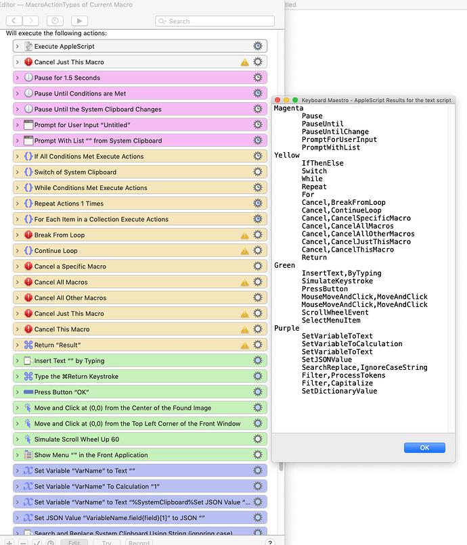Image resolution: width=467 pixels, height=545 pixels.
Task: Expand While Conditions Met Execute Actions
Action: [x=18, y=188]
